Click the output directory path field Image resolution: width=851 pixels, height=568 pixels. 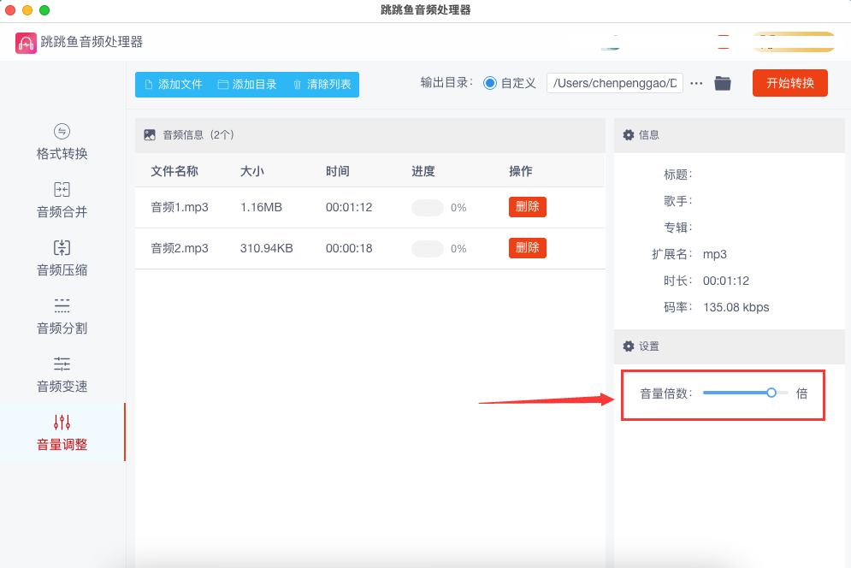point(614,83)
